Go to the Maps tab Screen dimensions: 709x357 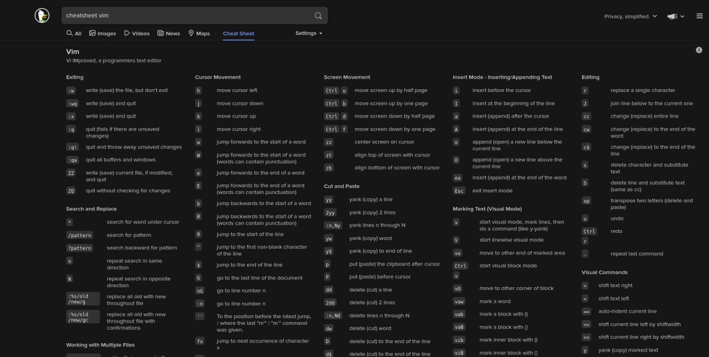(x=199, y=33)
